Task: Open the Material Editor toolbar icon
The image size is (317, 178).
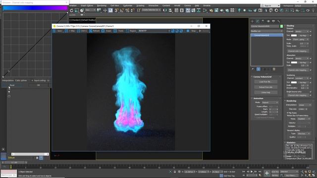Action: pos(205,10)
